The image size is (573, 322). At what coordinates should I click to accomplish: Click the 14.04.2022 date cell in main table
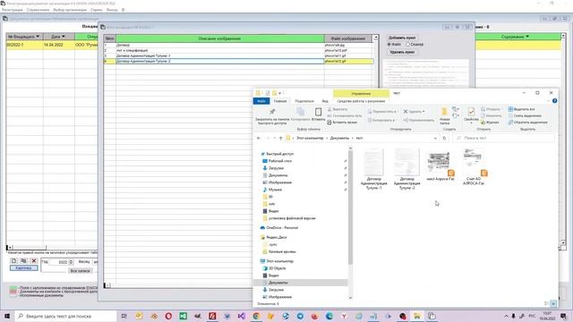[58, 45]
